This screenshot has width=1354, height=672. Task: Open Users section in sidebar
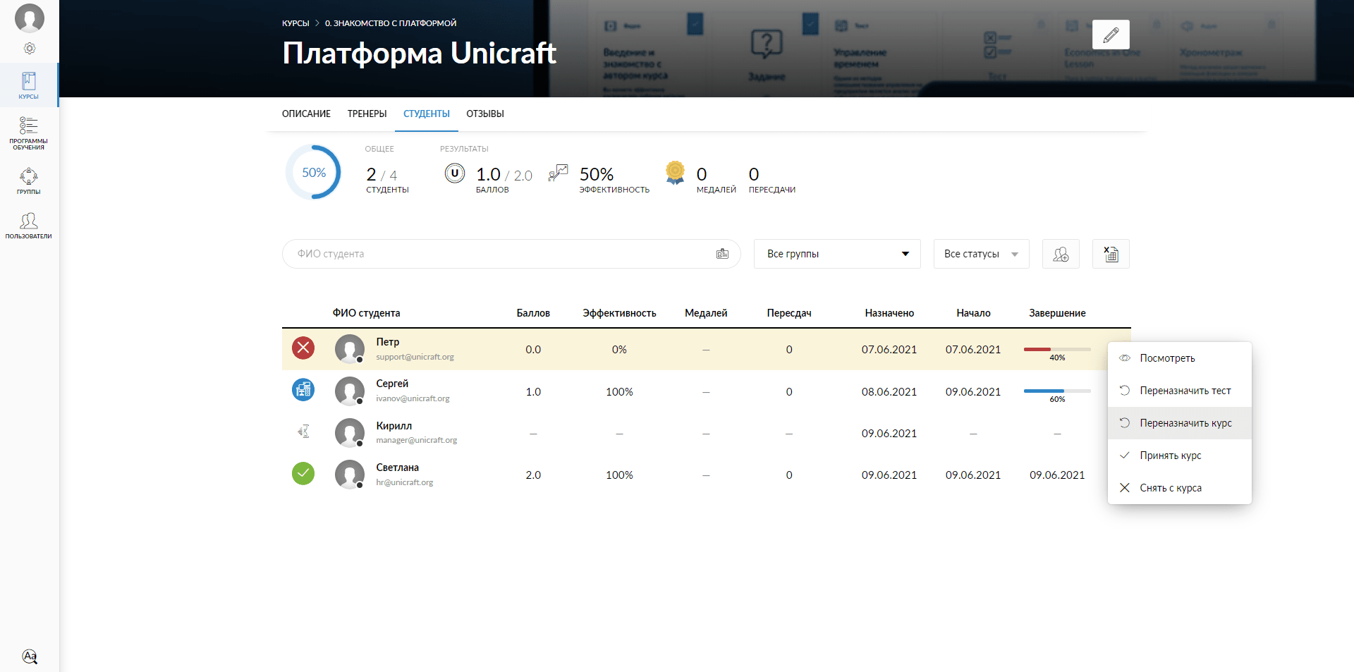pos(29,226)
